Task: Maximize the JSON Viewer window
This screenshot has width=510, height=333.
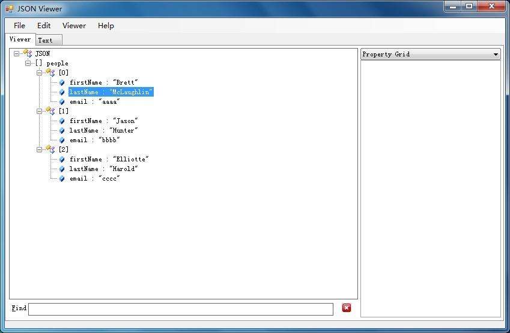Action: click(x=469, y=6)
